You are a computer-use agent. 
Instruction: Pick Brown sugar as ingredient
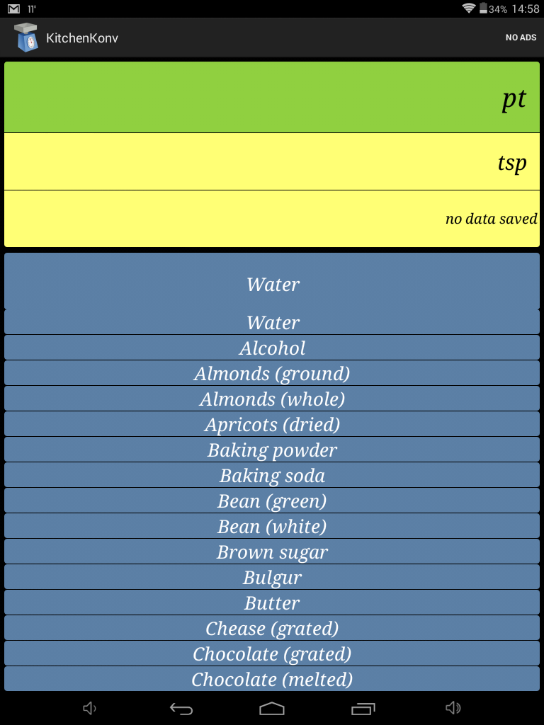pyautogui.click(x=272, y=552)
